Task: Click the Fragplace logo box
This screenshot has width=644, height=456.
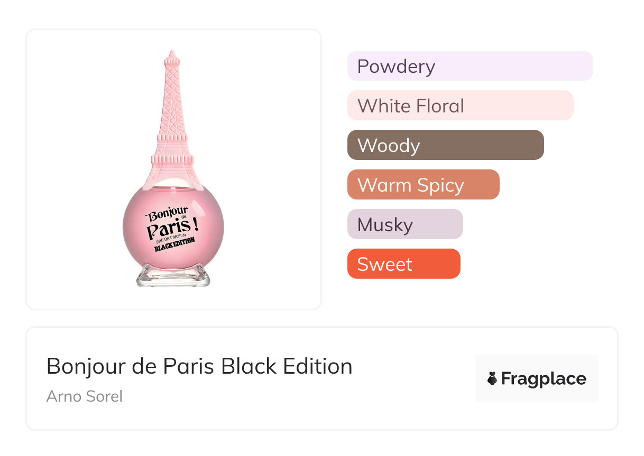Action: pyautogui.click(x=537, y=378)
